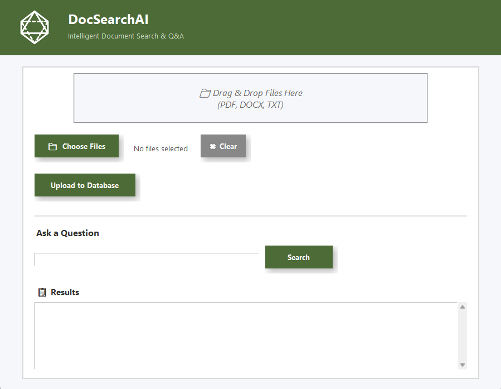Image resolution: width=501 pixels, height=389 pixels.
Task: Click the Ask a Question heading
Action: tap(67, 233)
